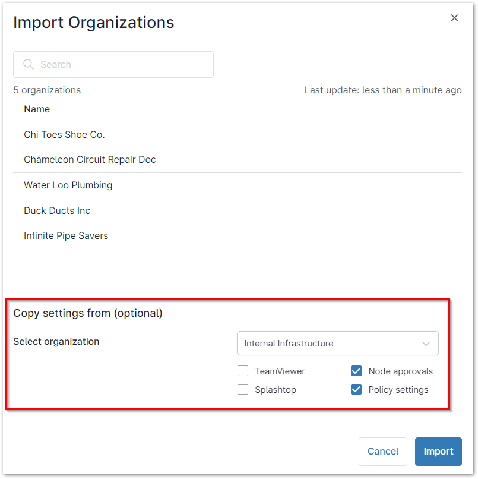478x479 pixels.
Task: Select Chi Toes Shoe Co. organization
Action: coord(64,134)
